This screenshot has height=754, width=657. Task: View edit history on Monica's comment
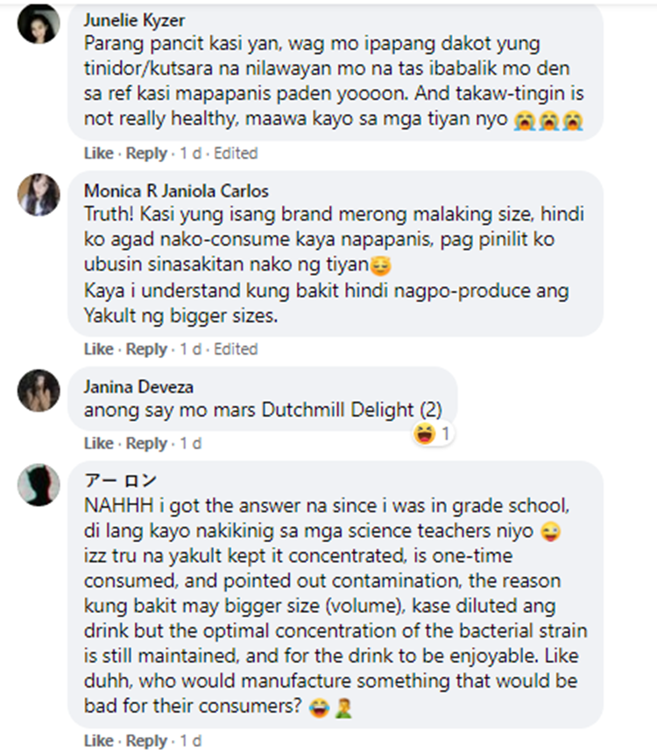point(236,349)
